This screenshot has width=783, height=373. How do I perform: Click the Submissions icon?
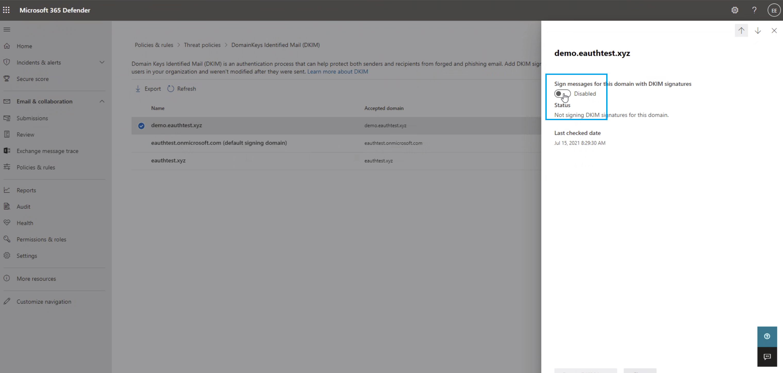(7, 118)
